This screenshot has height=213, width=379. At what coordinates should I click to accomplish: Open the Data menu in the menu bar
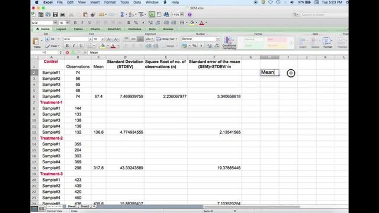pyautogui.click(x=137, y=2)
